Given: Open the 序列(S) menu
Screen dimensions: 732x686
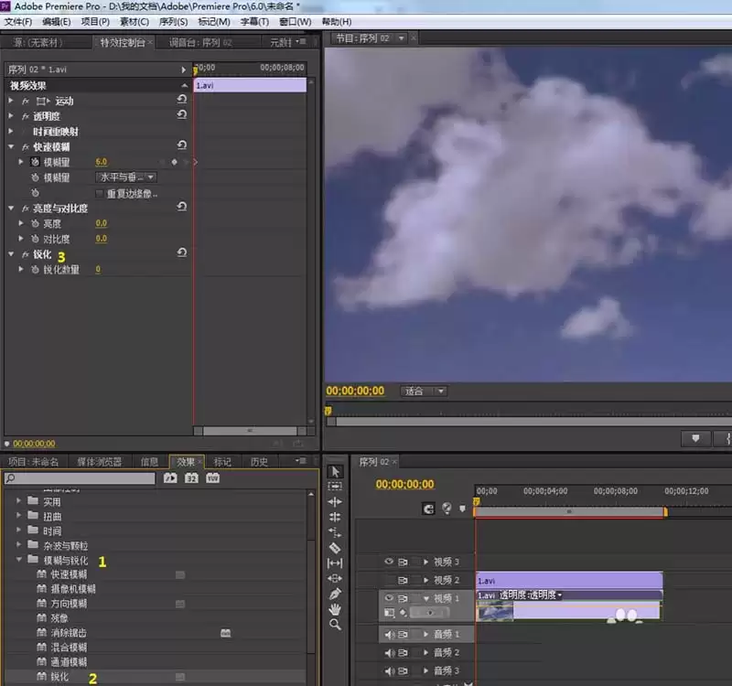Looking at the screenshot, I should [x=173, y=22].
